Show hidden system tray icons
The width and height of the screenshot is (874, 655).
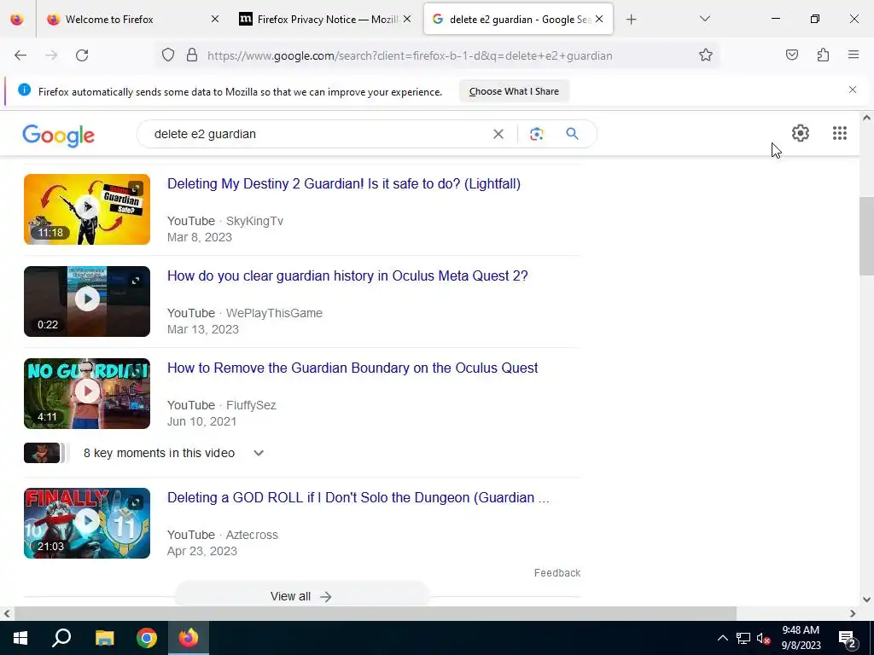pos(722,638)
